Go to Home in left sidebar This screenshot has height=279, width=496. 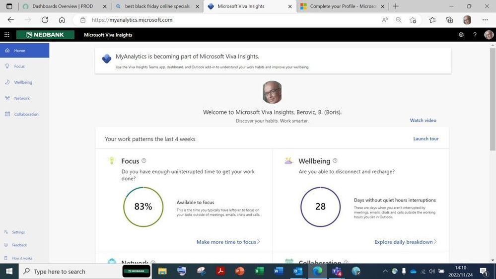[x=25, y=50]
